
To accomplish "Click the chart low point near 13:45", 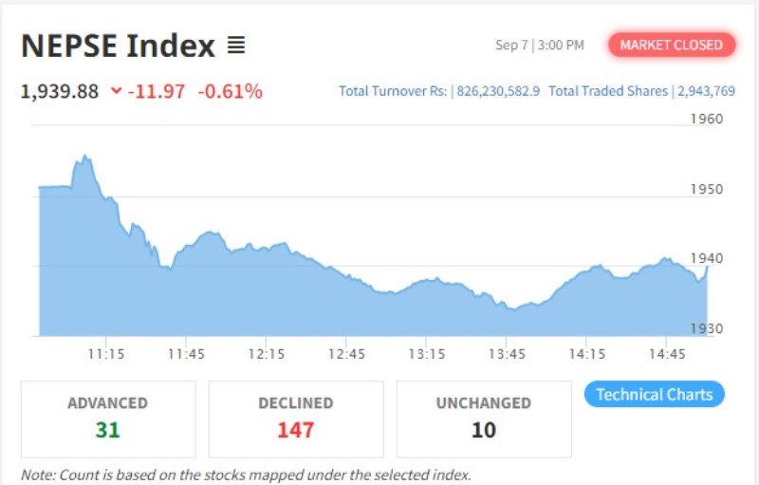I will coord(513,308).
